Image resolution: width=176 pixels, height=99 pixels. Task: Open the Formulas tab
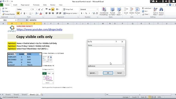point(36,5)
